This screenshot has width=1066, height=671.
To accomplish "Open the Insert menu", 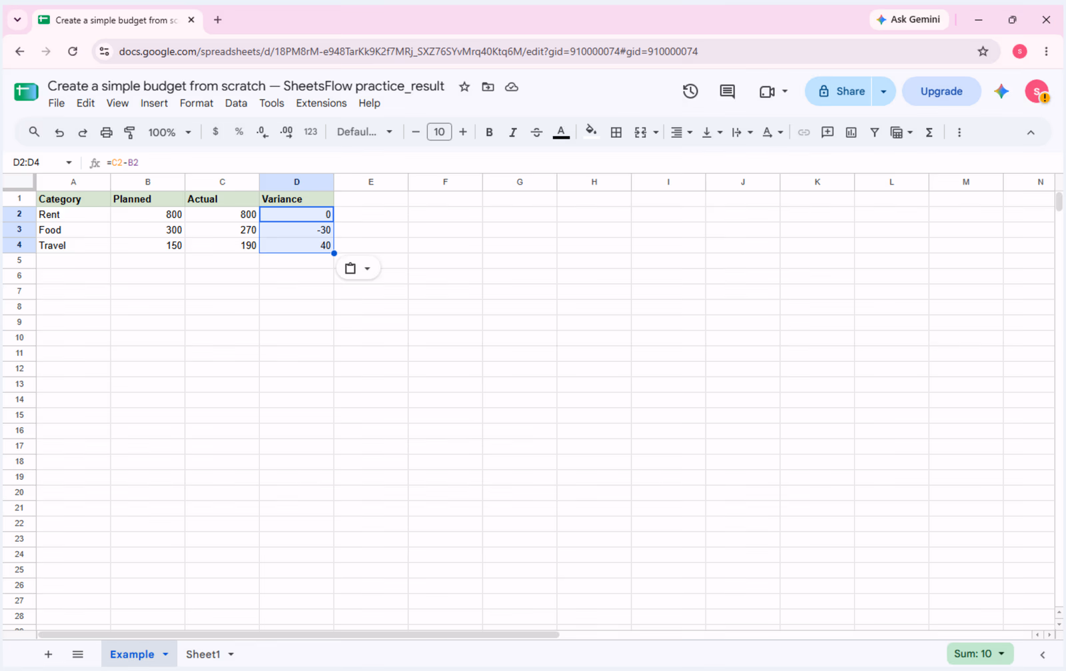I will point(154,103).
